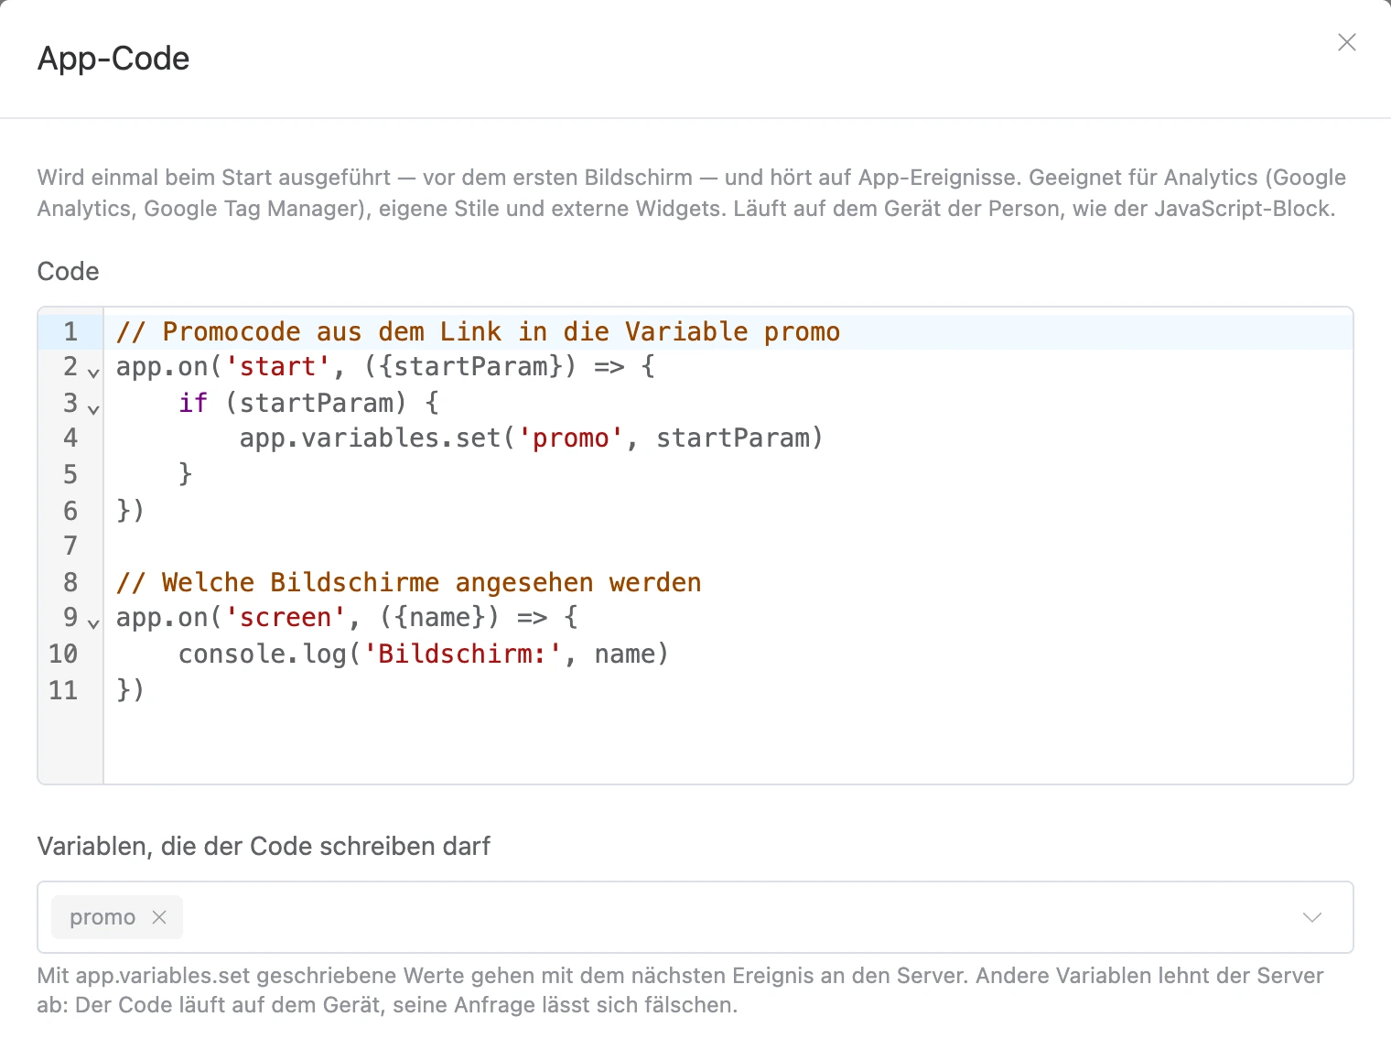Click line number 4 in gutter
This screenshot has width=1391, height=1049.
pos(70,438)
